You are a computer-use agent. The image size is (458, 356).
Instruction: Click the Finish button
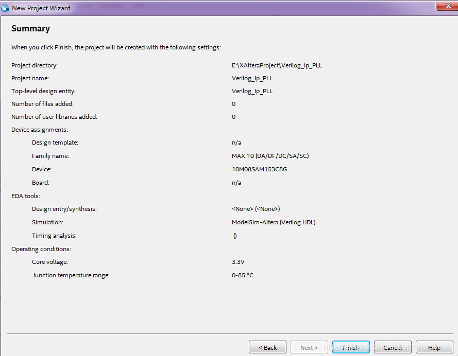(351, 347)
